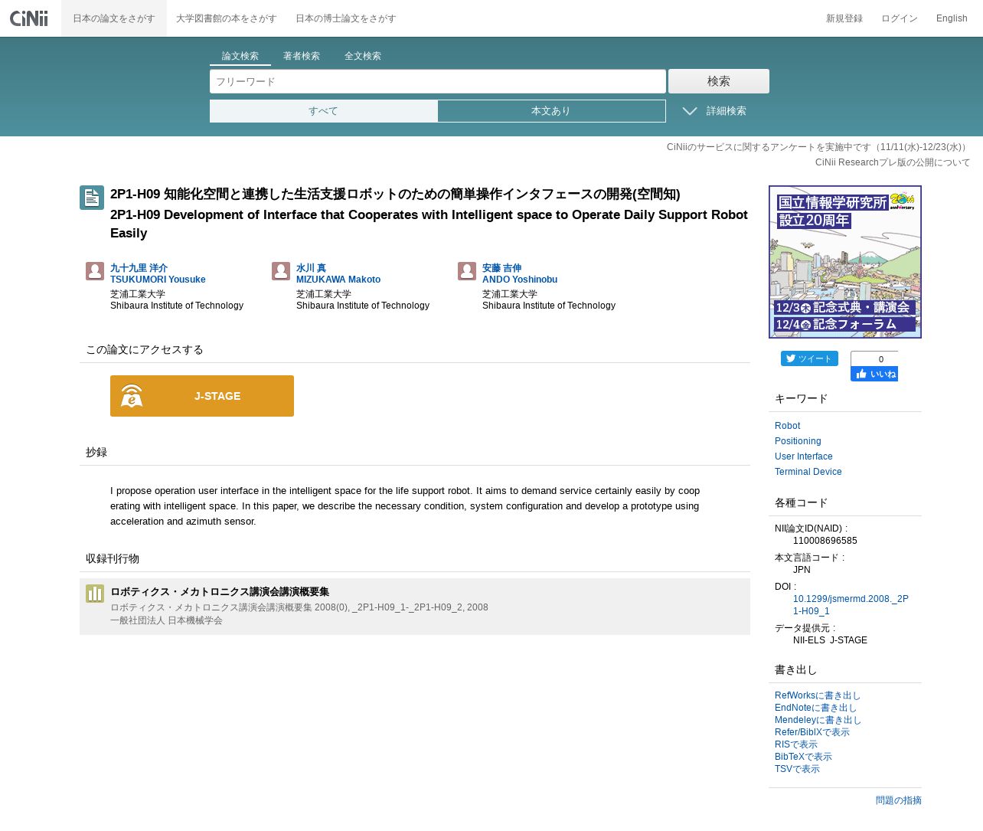
Task: Click the Facebook いいね like button
Action: 874,374
